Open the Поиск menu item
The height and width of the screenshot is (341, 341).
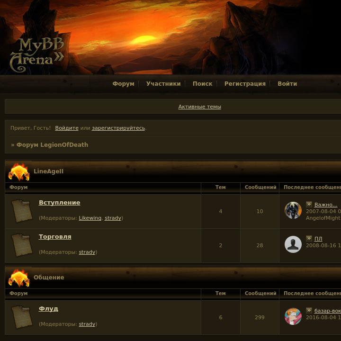point(203,84)
